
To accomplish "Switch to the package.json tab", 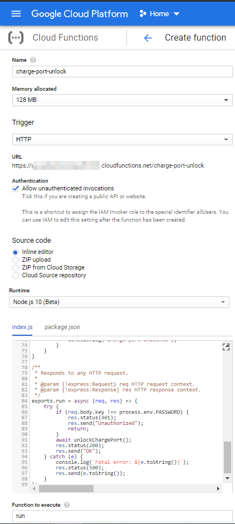I will tap(62, 327).
